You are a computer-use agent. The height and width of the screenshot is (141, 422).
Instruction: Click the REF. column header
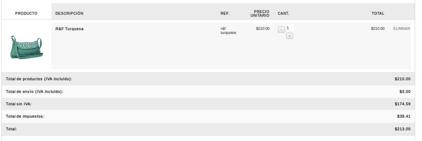point(225,13)
